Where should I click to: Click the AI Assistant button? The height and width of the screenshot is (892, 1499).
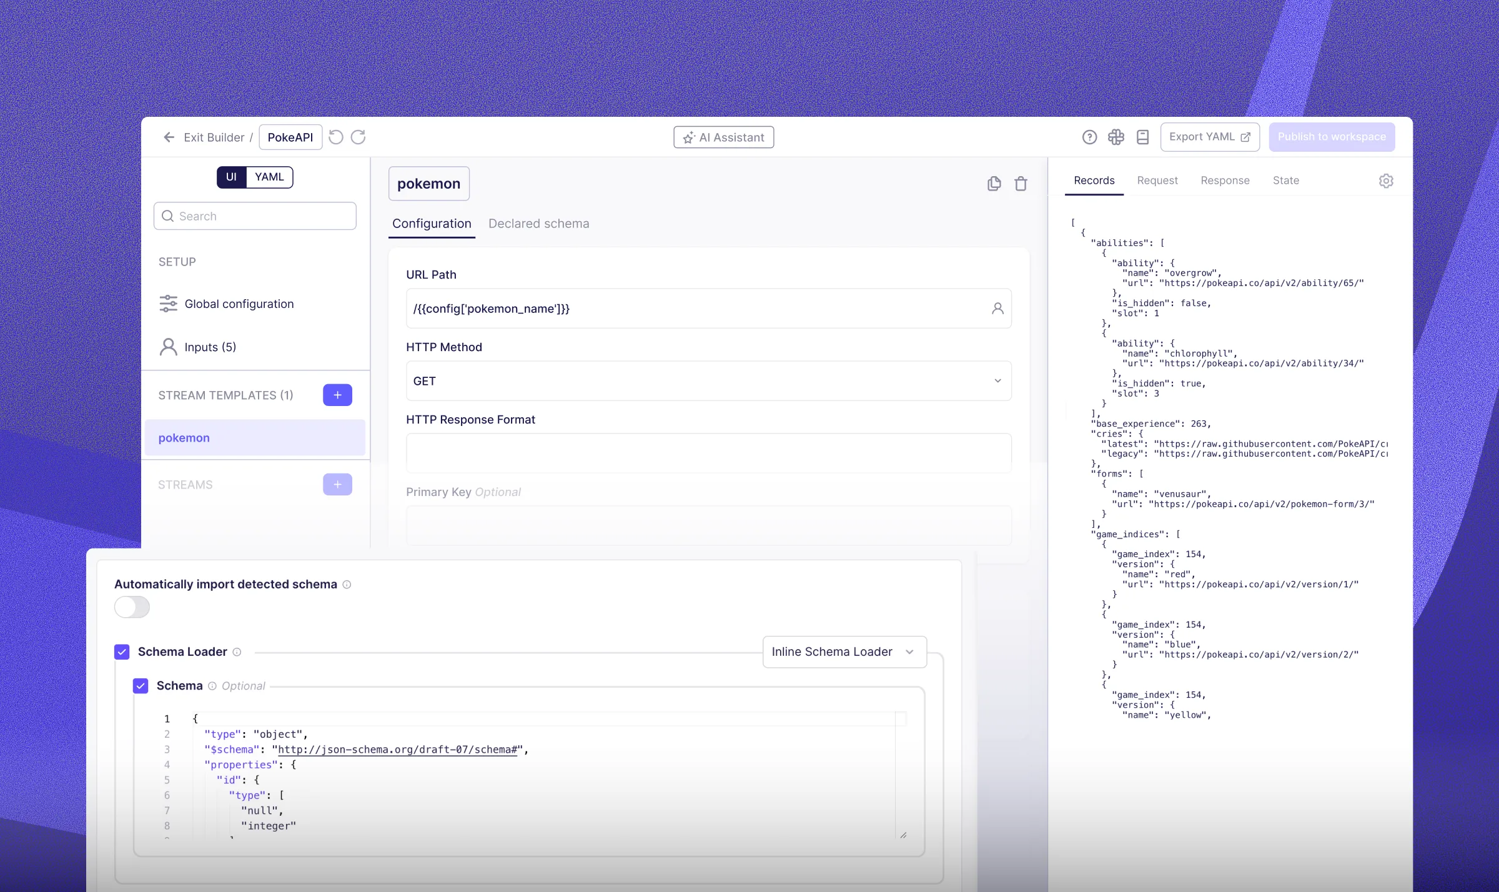(723, 137)
